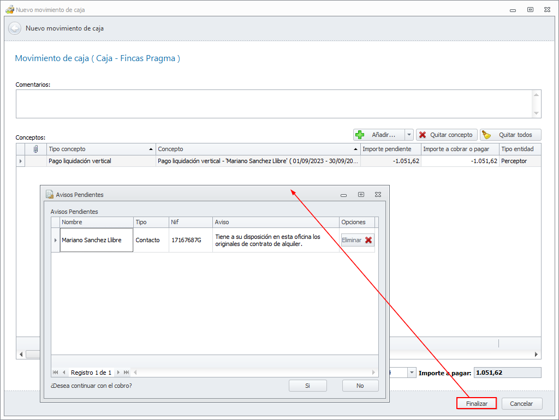This screenshot has width=559, height=420.
Task: Click the paperclip attachment column header
Action: (x=35, y=149)
